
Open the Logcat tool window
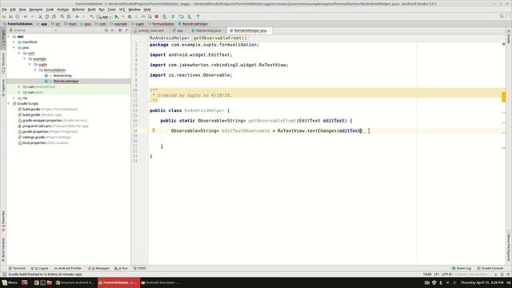(x=39, y=268)
